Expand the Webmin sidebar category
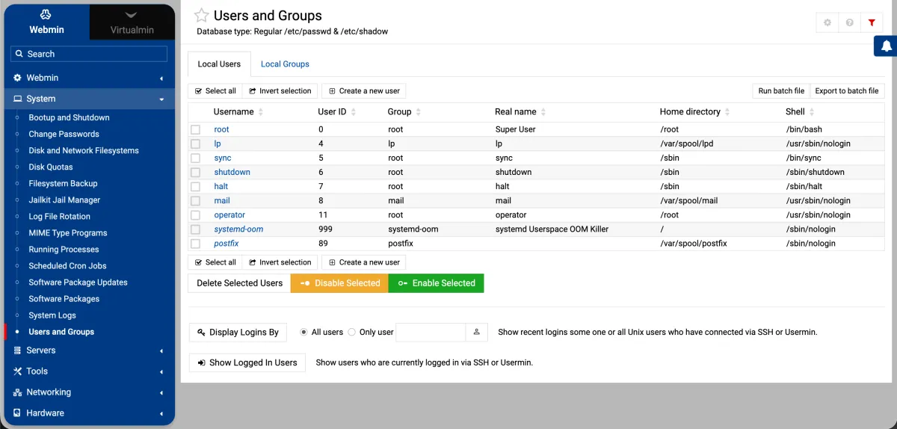 [x=89, y=78]
